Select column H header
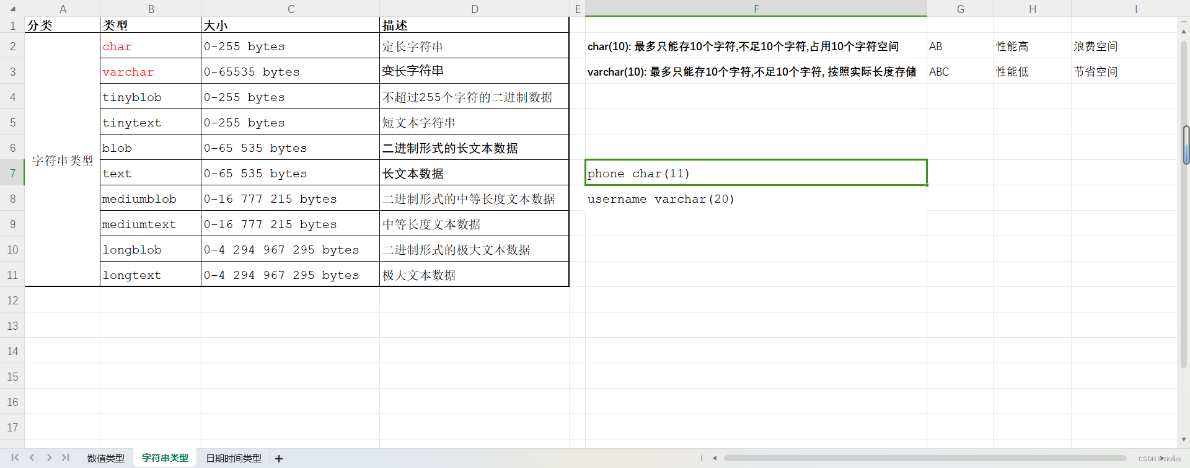The width and height of the screenshot is (1190, 468). pyautogui.click(x=1032, y=9)
